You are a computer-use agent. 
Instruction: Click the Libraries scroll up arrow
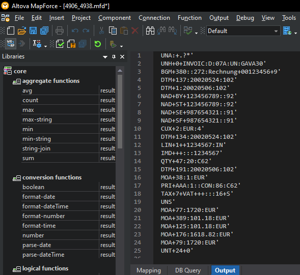120,71
